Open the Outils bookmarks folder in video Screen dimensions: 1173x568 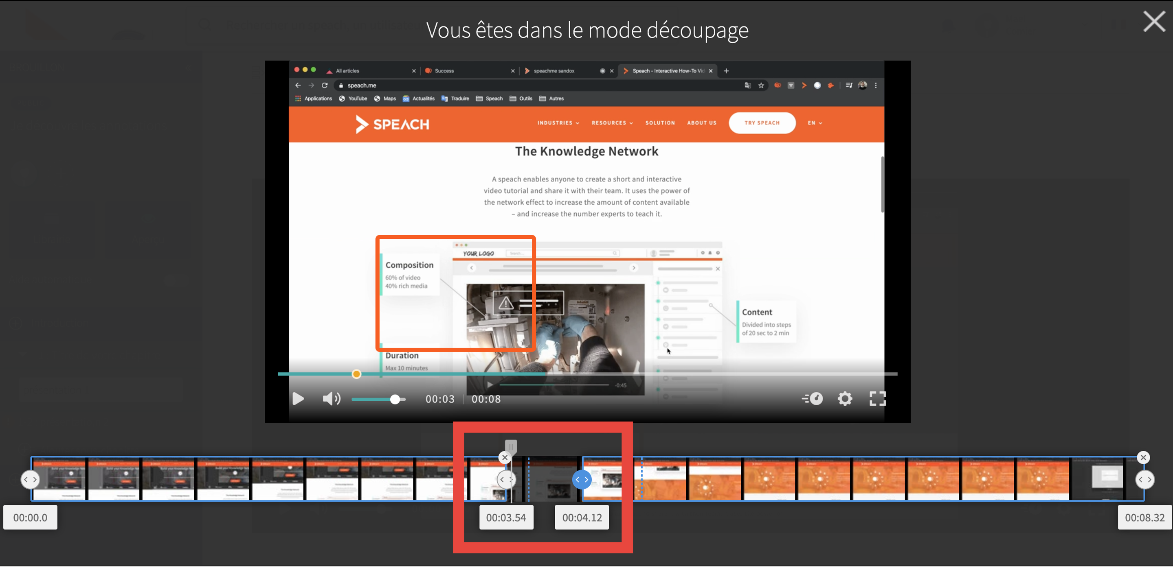pyautogui.click(x=521, y=98)
